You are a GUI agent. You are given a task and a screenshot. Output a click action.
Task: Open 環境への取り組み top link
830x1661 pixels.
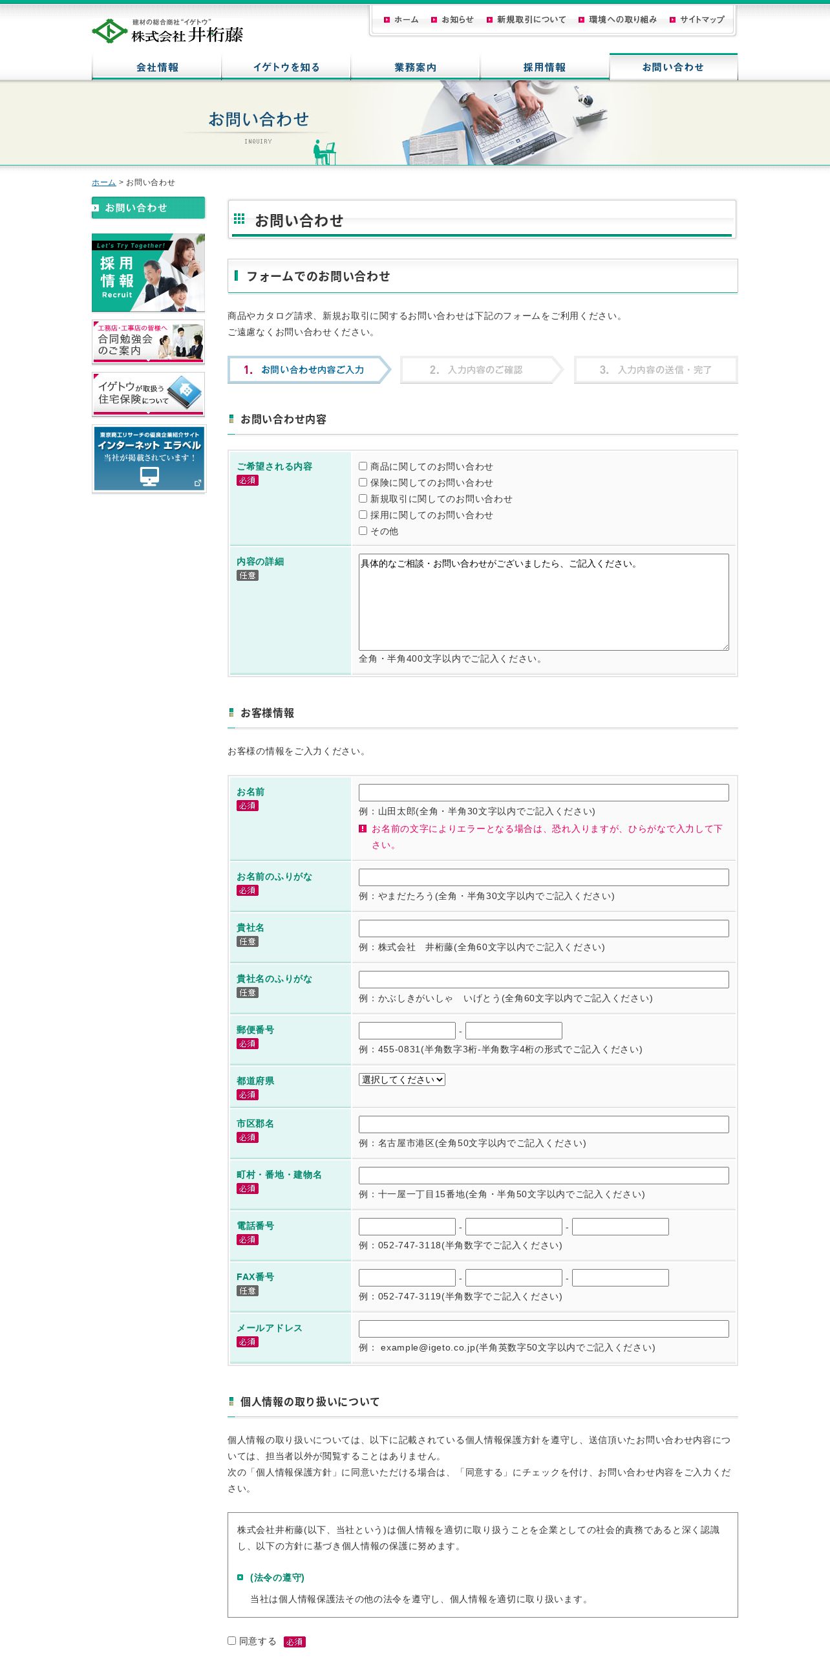point(618,20)
